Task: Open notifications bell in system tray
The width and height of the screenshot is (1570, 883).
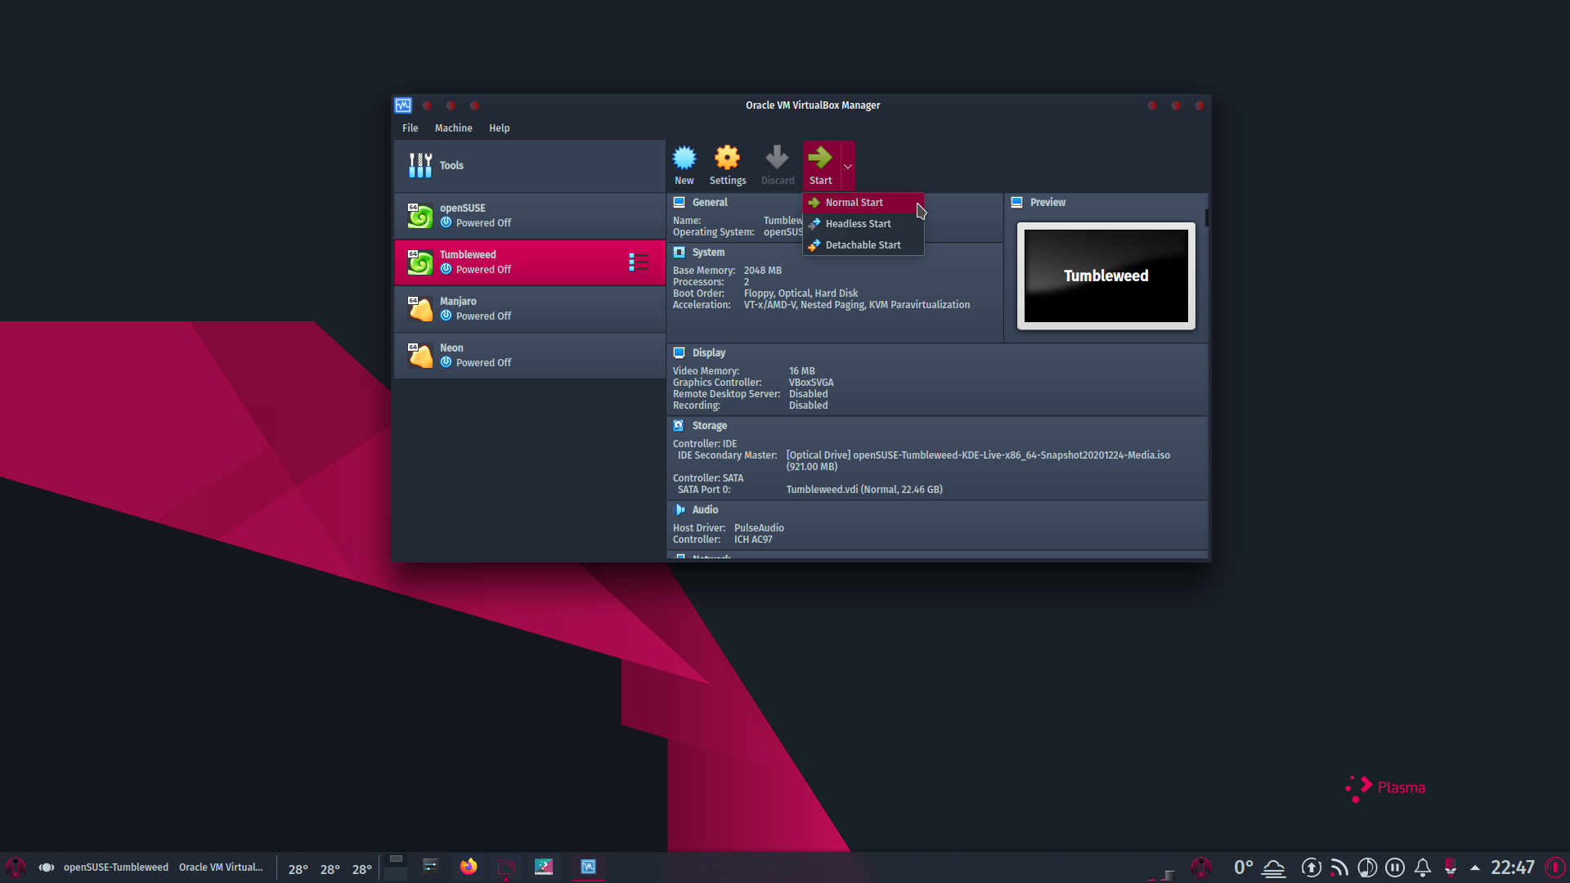Action: (1423, 867)
